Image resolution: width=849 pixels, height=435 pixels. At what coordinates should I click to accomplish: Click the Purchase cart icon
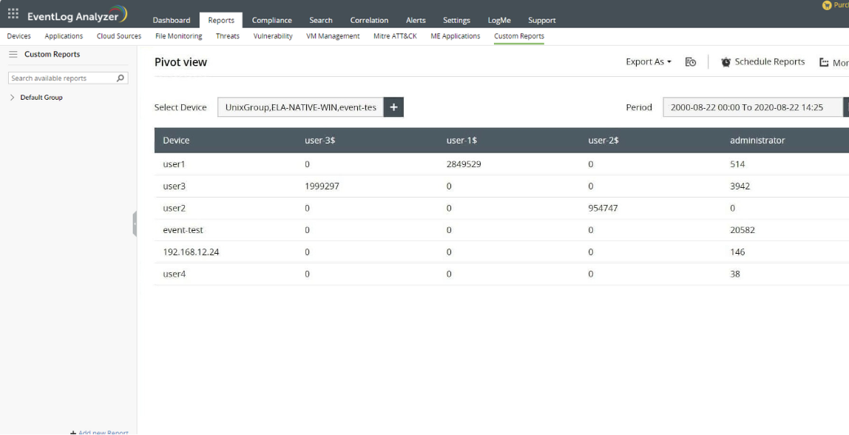coord(827,5)
